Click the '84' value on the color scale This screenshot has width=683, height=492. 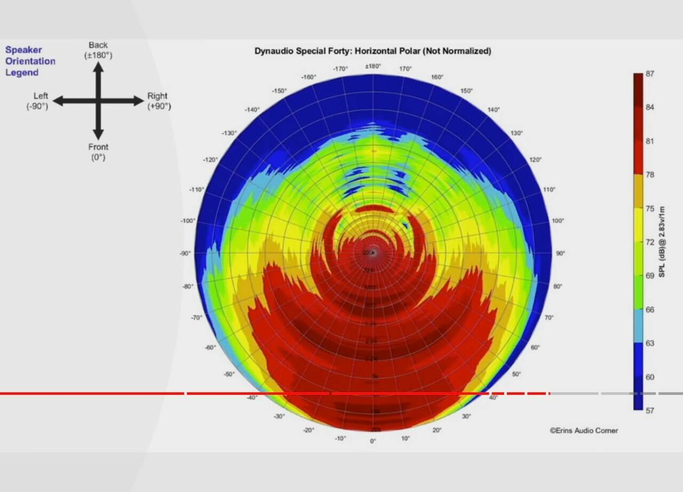tap(649, 107)
